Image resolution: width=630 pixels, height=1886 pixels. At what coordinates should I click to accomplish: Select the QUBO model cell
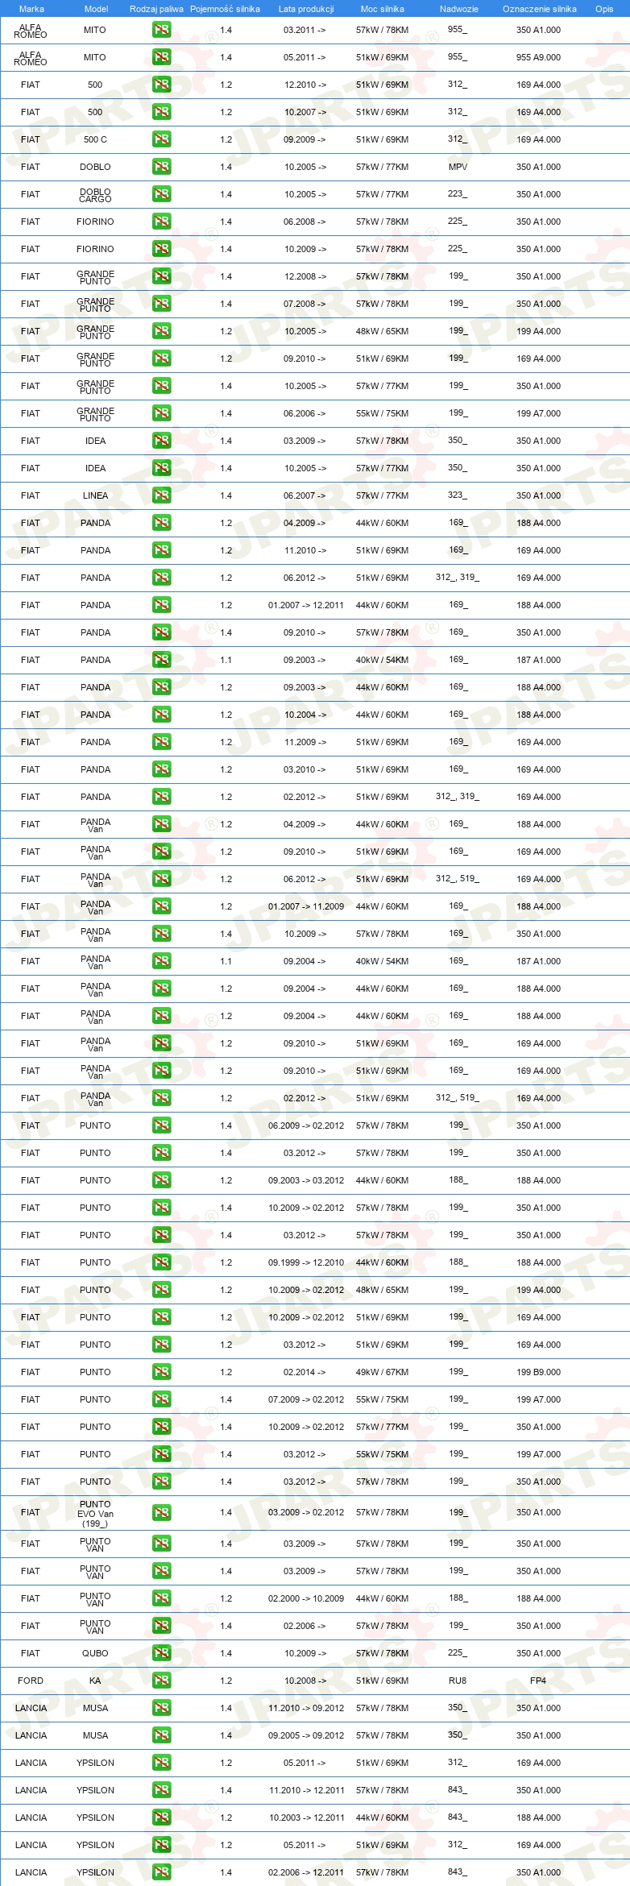coord(95,1653)
